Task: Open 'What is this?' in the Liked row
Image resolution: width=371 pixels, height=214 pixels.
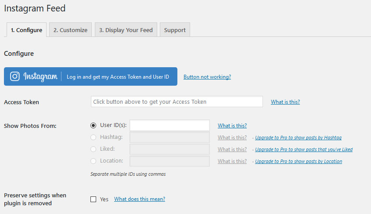Action: pos(232,149)
